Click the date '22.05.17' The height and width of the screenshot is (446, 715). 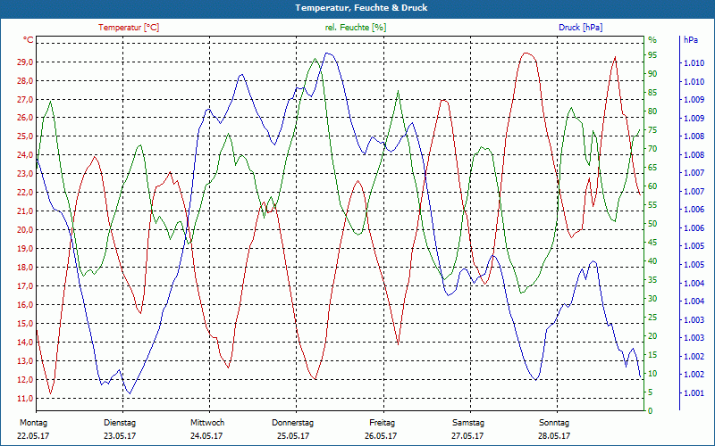click(x=33, y=435)
